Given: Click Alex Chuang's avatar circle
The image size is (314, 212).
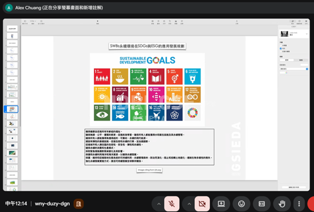Looking at the screenshot, I should (x=9, y=8).
